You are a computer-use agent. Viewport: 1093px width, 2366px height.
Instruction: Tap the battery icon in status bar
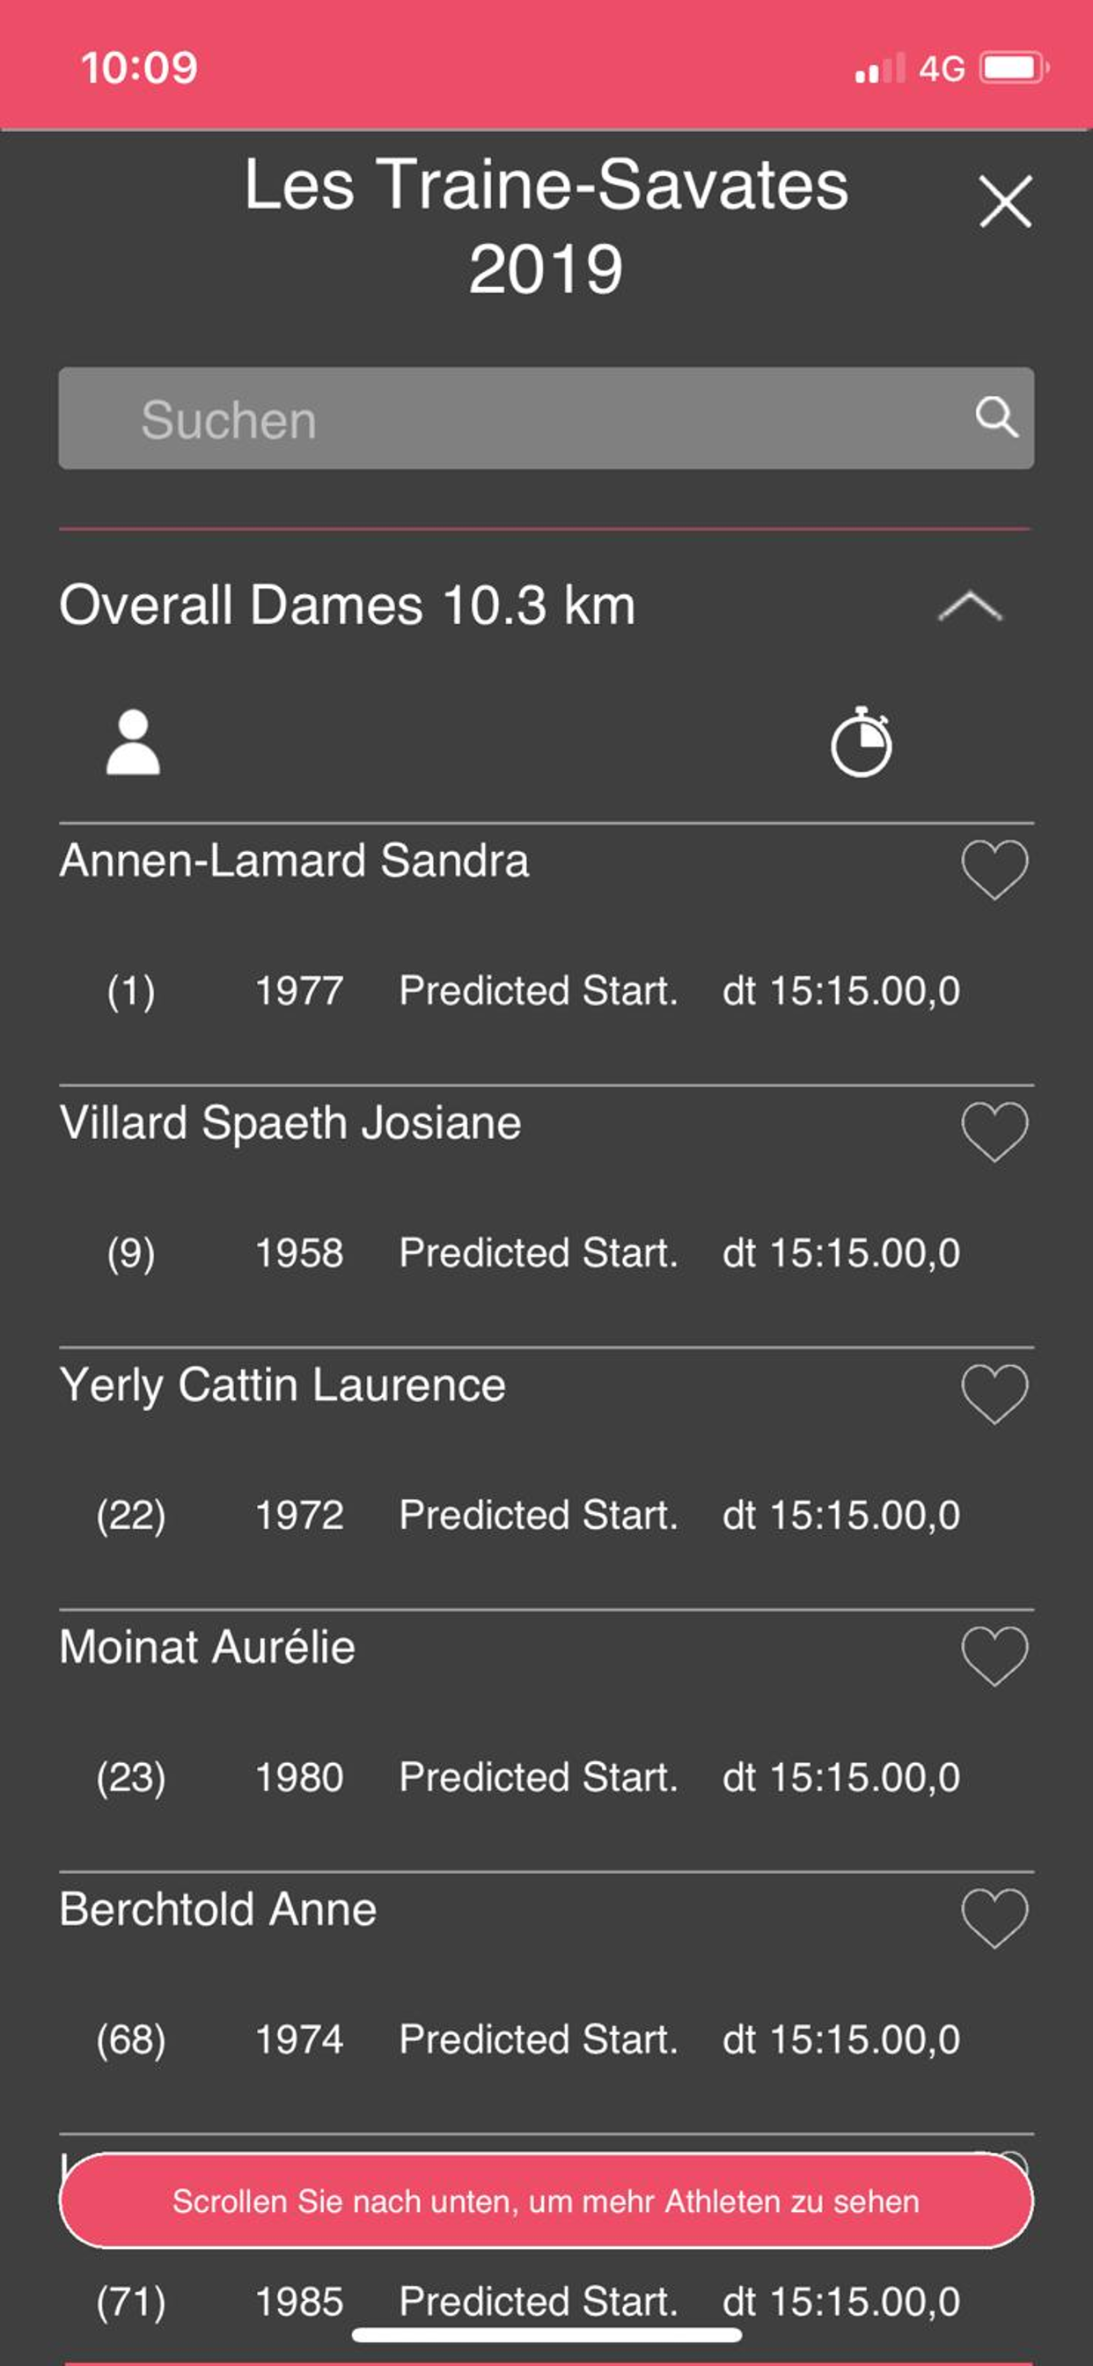(x=1014, y=68)
